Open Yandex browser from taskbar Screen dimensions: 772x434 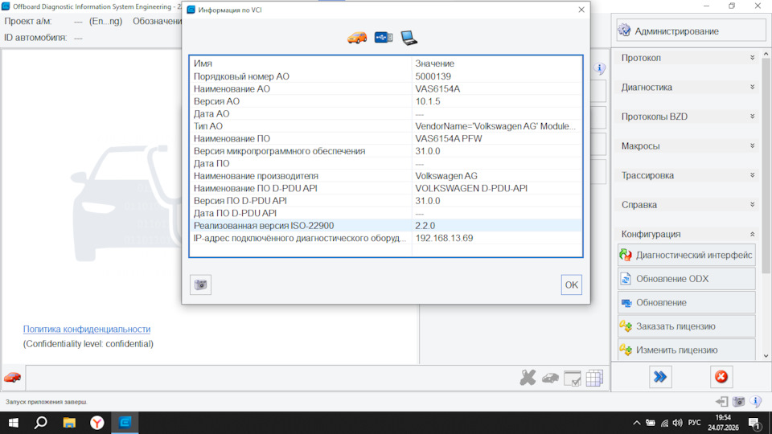(x=97, y=423)
